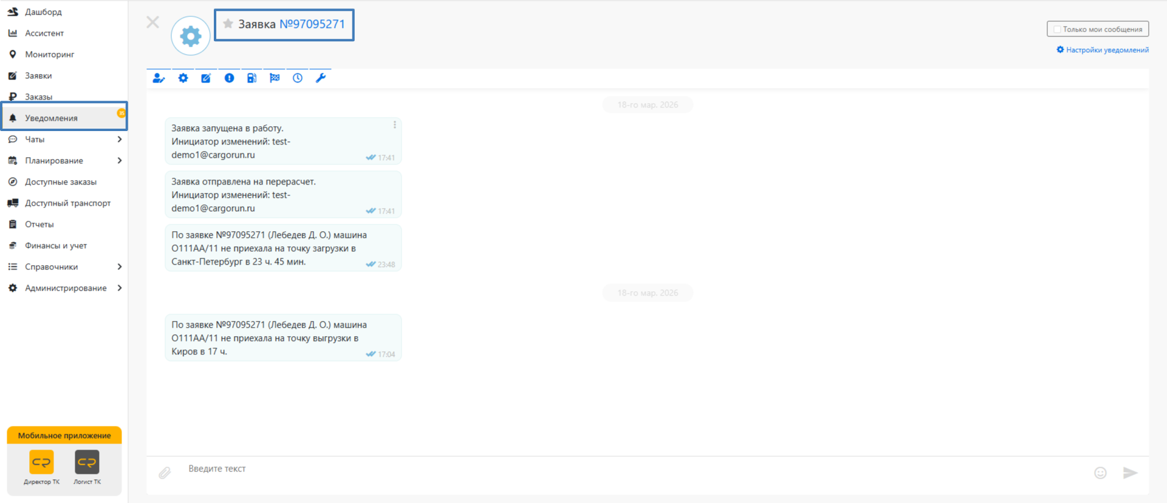
Task: Send message with paper plane icon
Action: click(x=1130, y=473)
